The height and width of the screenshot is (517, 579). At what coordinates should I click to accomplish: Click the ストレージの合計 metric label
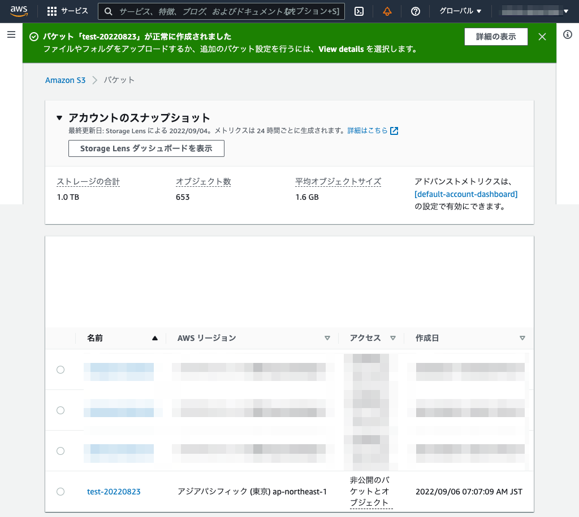(x=88, y=182)
